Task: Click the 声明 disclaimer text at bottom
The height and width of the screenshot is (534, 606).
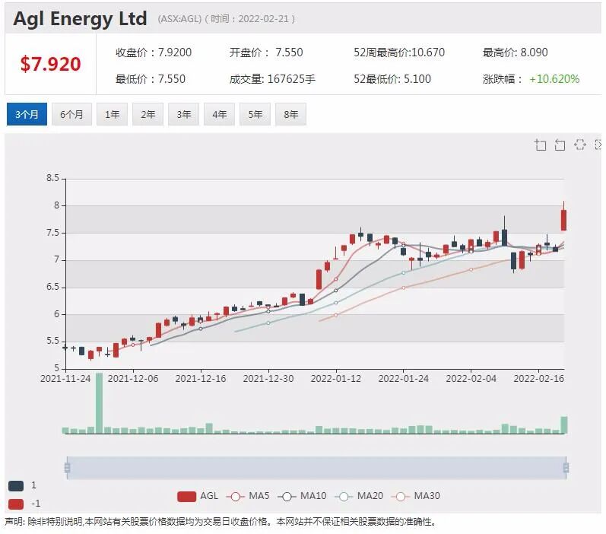Action: click(221, 522)
